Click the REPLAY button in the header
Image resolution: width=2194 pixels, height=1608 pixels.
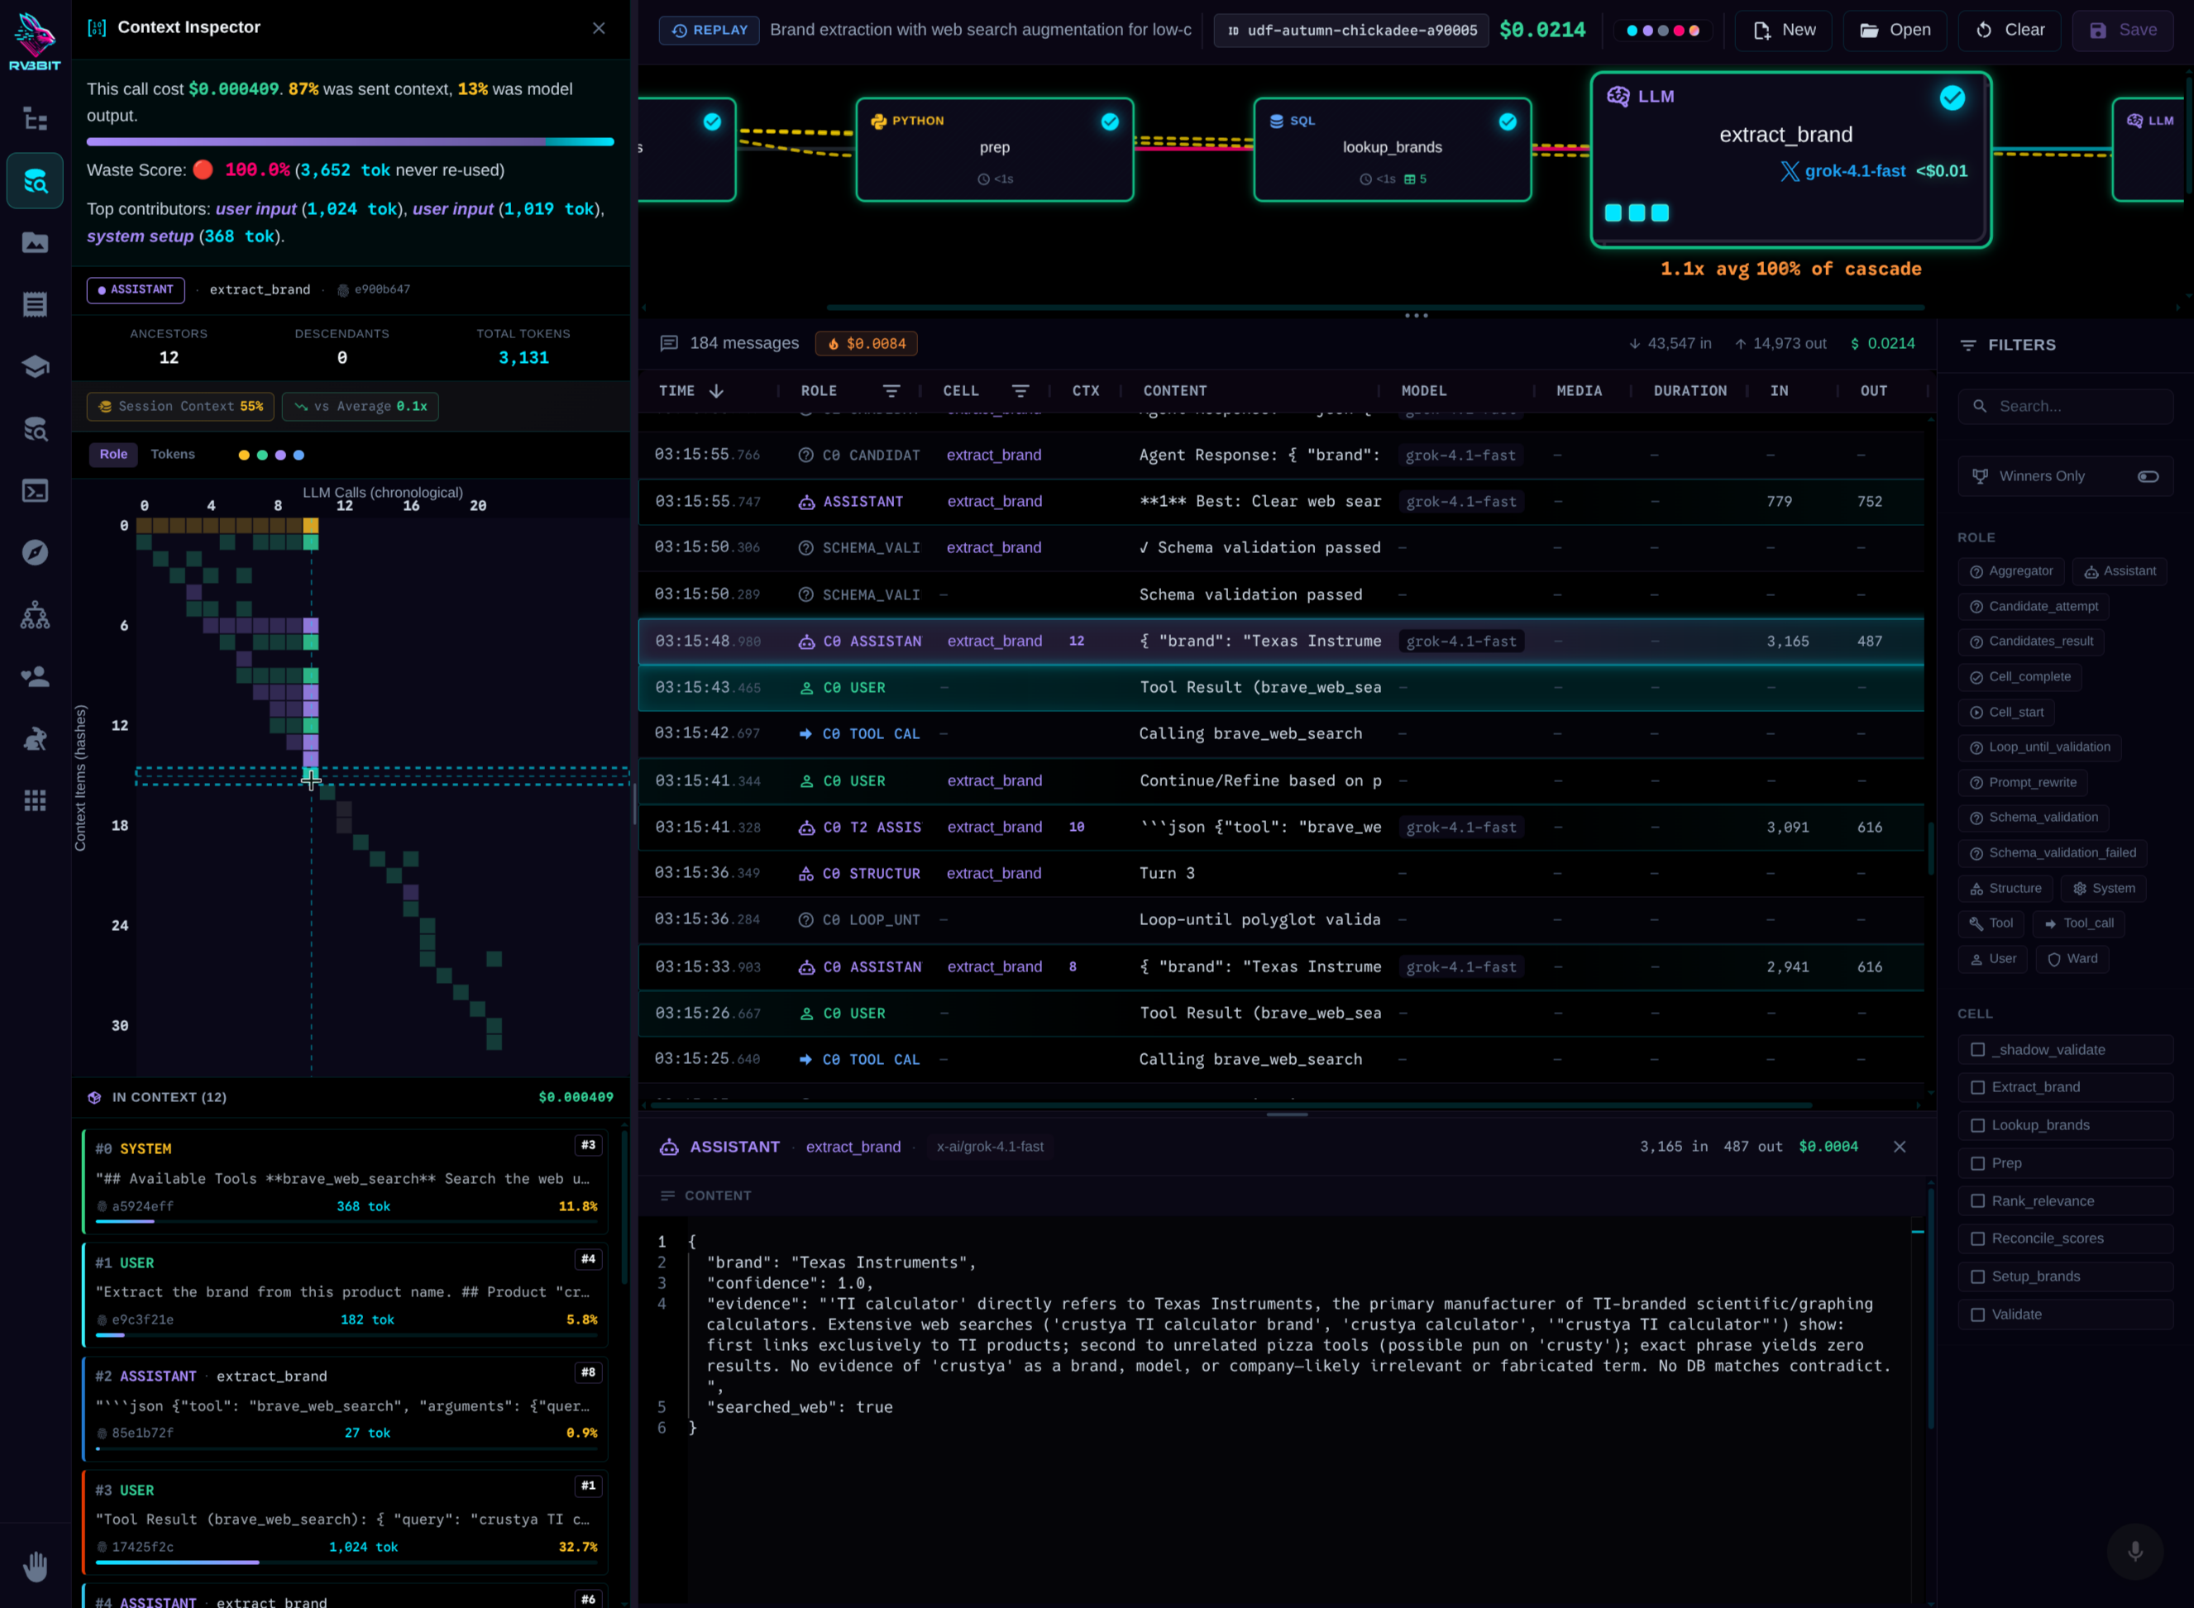[709, 30]
